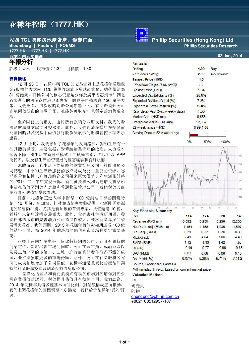This screenshot has height=352, width=249.
Task: Select the 12,230 revenue figure for 14E
Action: tap(236, 221)
